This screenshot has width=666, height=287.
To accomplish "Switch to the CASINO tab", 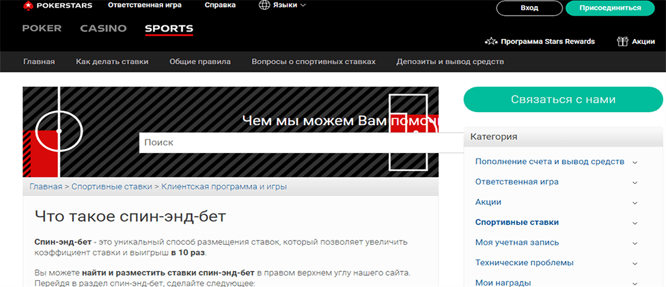I will 103,29.
